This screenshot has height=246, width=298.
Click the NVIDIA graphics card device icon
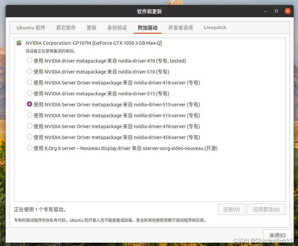(x=19, y=43)
